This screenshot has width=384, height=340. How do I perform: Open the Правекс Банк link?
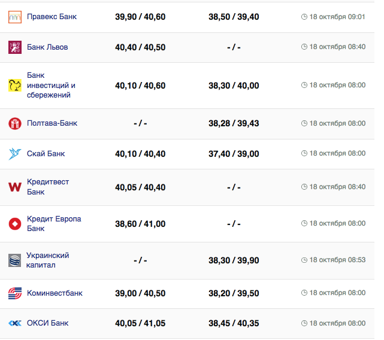click(x=52, y=17)
